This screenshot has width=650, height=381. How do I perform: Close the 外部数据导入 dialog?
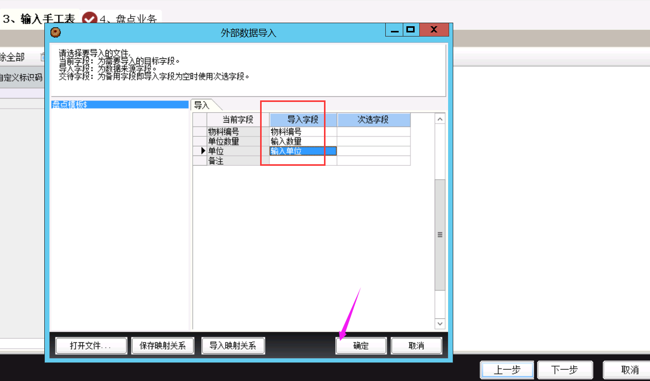coord(434,30)
